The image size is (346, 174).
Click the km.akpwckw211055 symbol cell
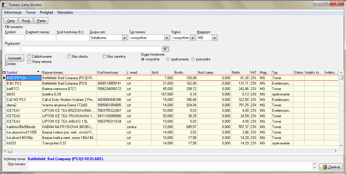click(24, 132)
